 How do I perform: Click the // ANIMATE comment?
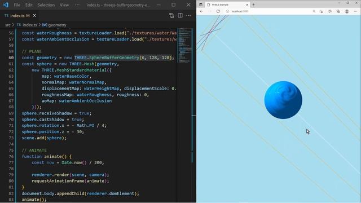[34, 151]
